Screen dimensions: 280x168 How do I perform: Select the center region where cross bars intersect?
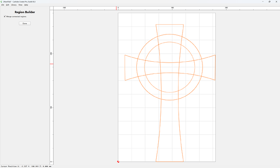(170, 68)
